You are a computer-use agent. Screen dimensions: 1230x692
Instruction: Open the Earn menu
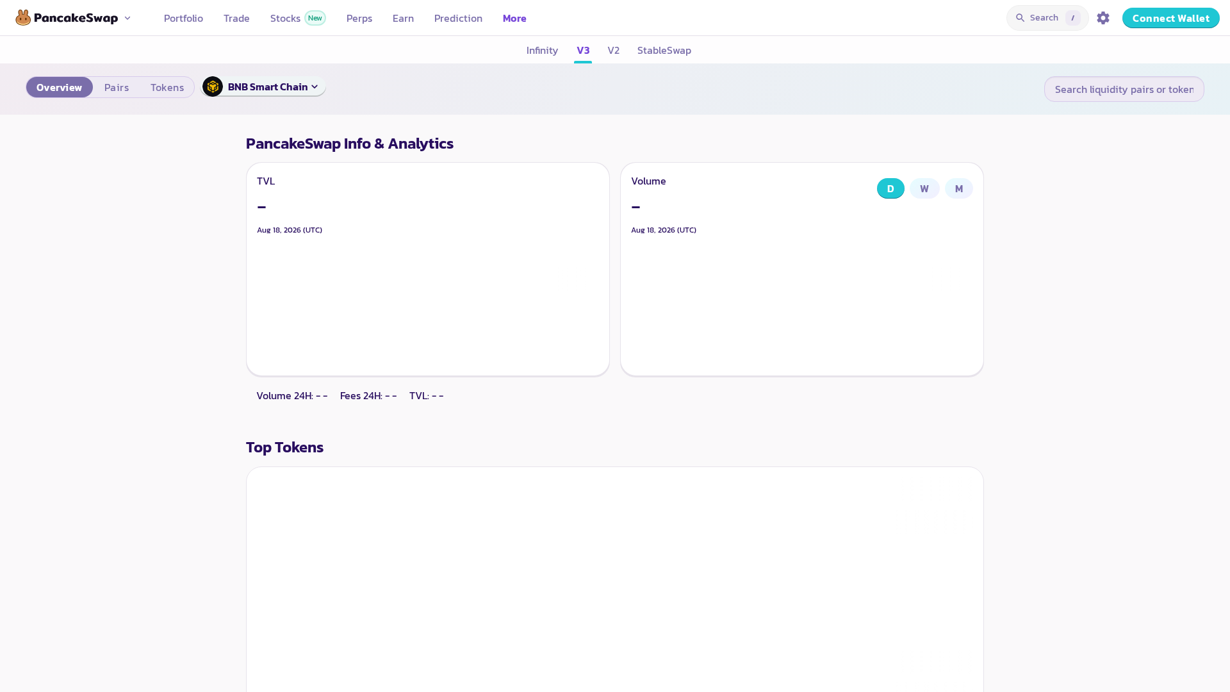(403, 18)
